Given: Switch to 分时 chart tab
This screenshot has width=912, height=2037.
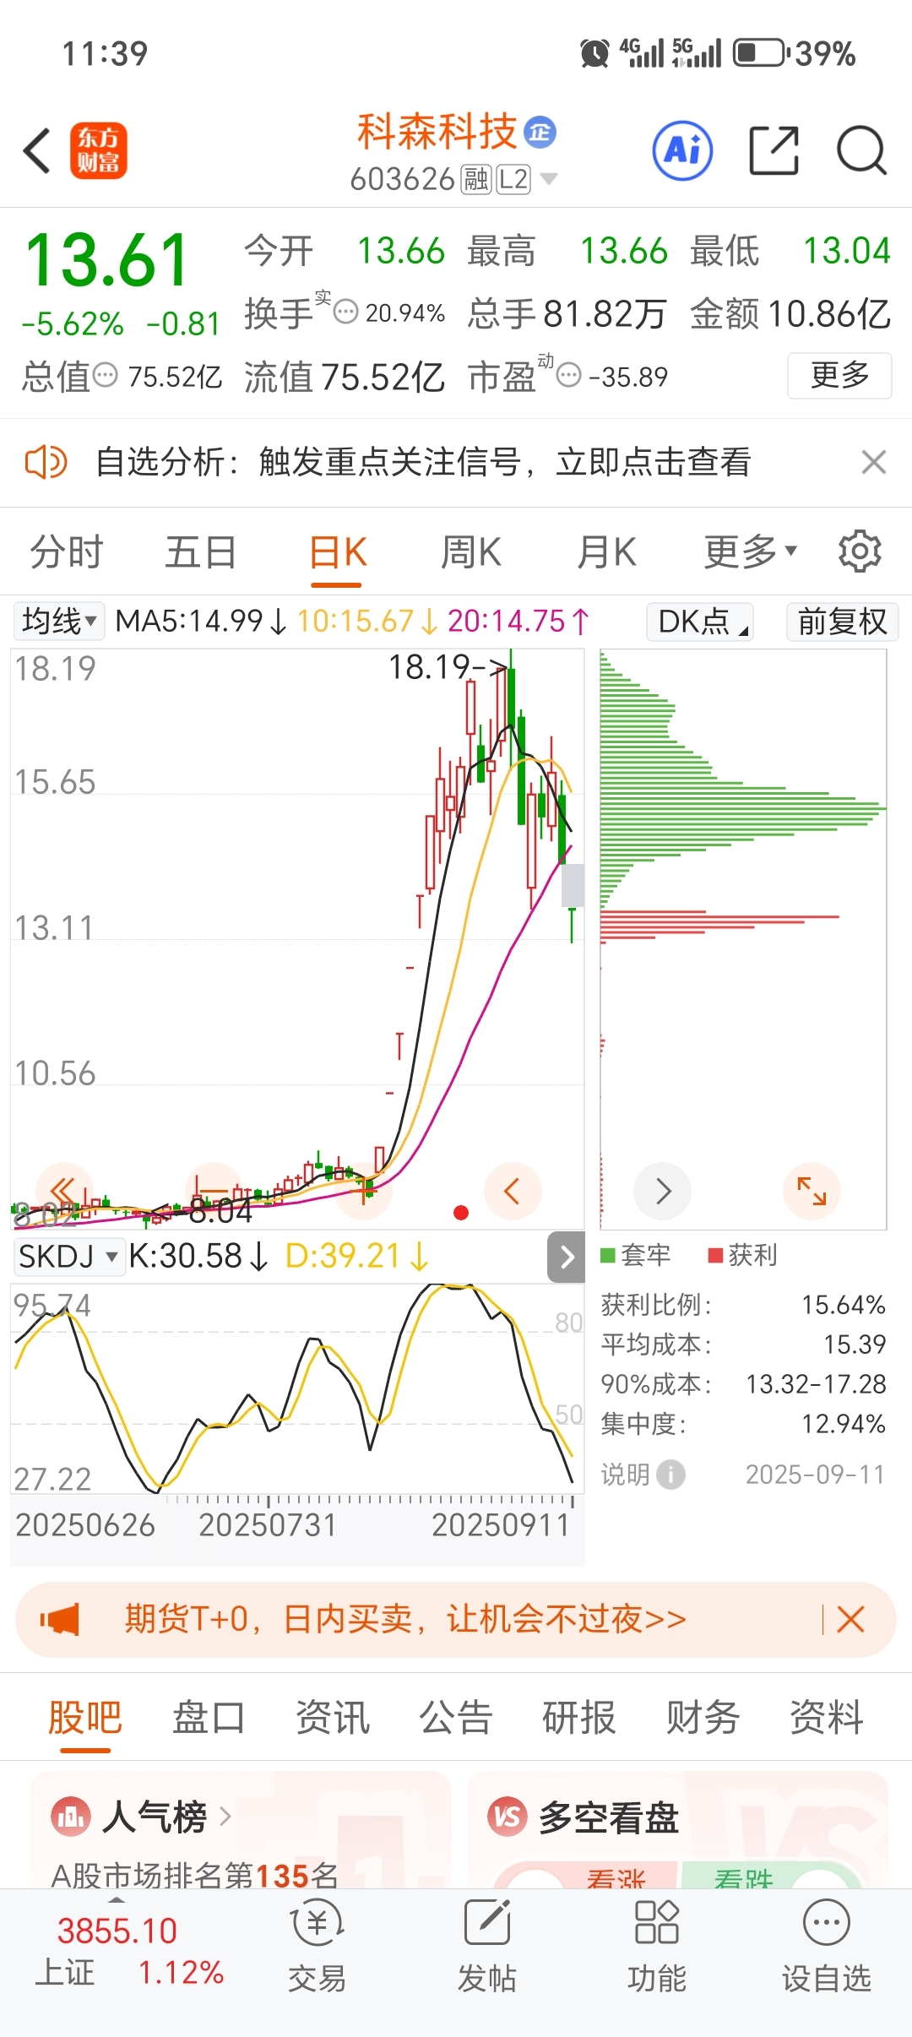Looking at the screenshot, I should (66, 552).
